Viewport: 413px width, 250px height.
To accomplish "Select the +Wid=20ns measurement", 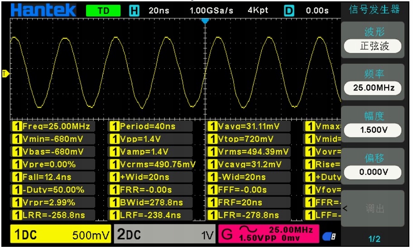I will [150, 177].
